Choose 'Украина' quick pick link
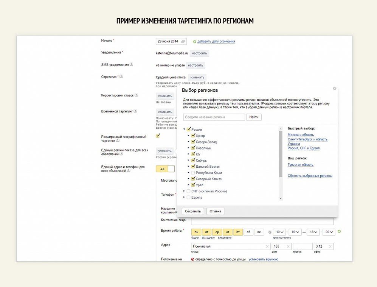This screenshot has height=287, width=377. pyautogui.click(x=293, y=144)
